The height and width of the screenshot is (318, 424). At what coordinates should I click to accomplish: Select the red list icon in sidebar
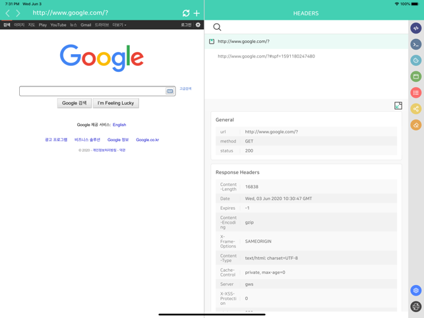[x=415, y=93]
